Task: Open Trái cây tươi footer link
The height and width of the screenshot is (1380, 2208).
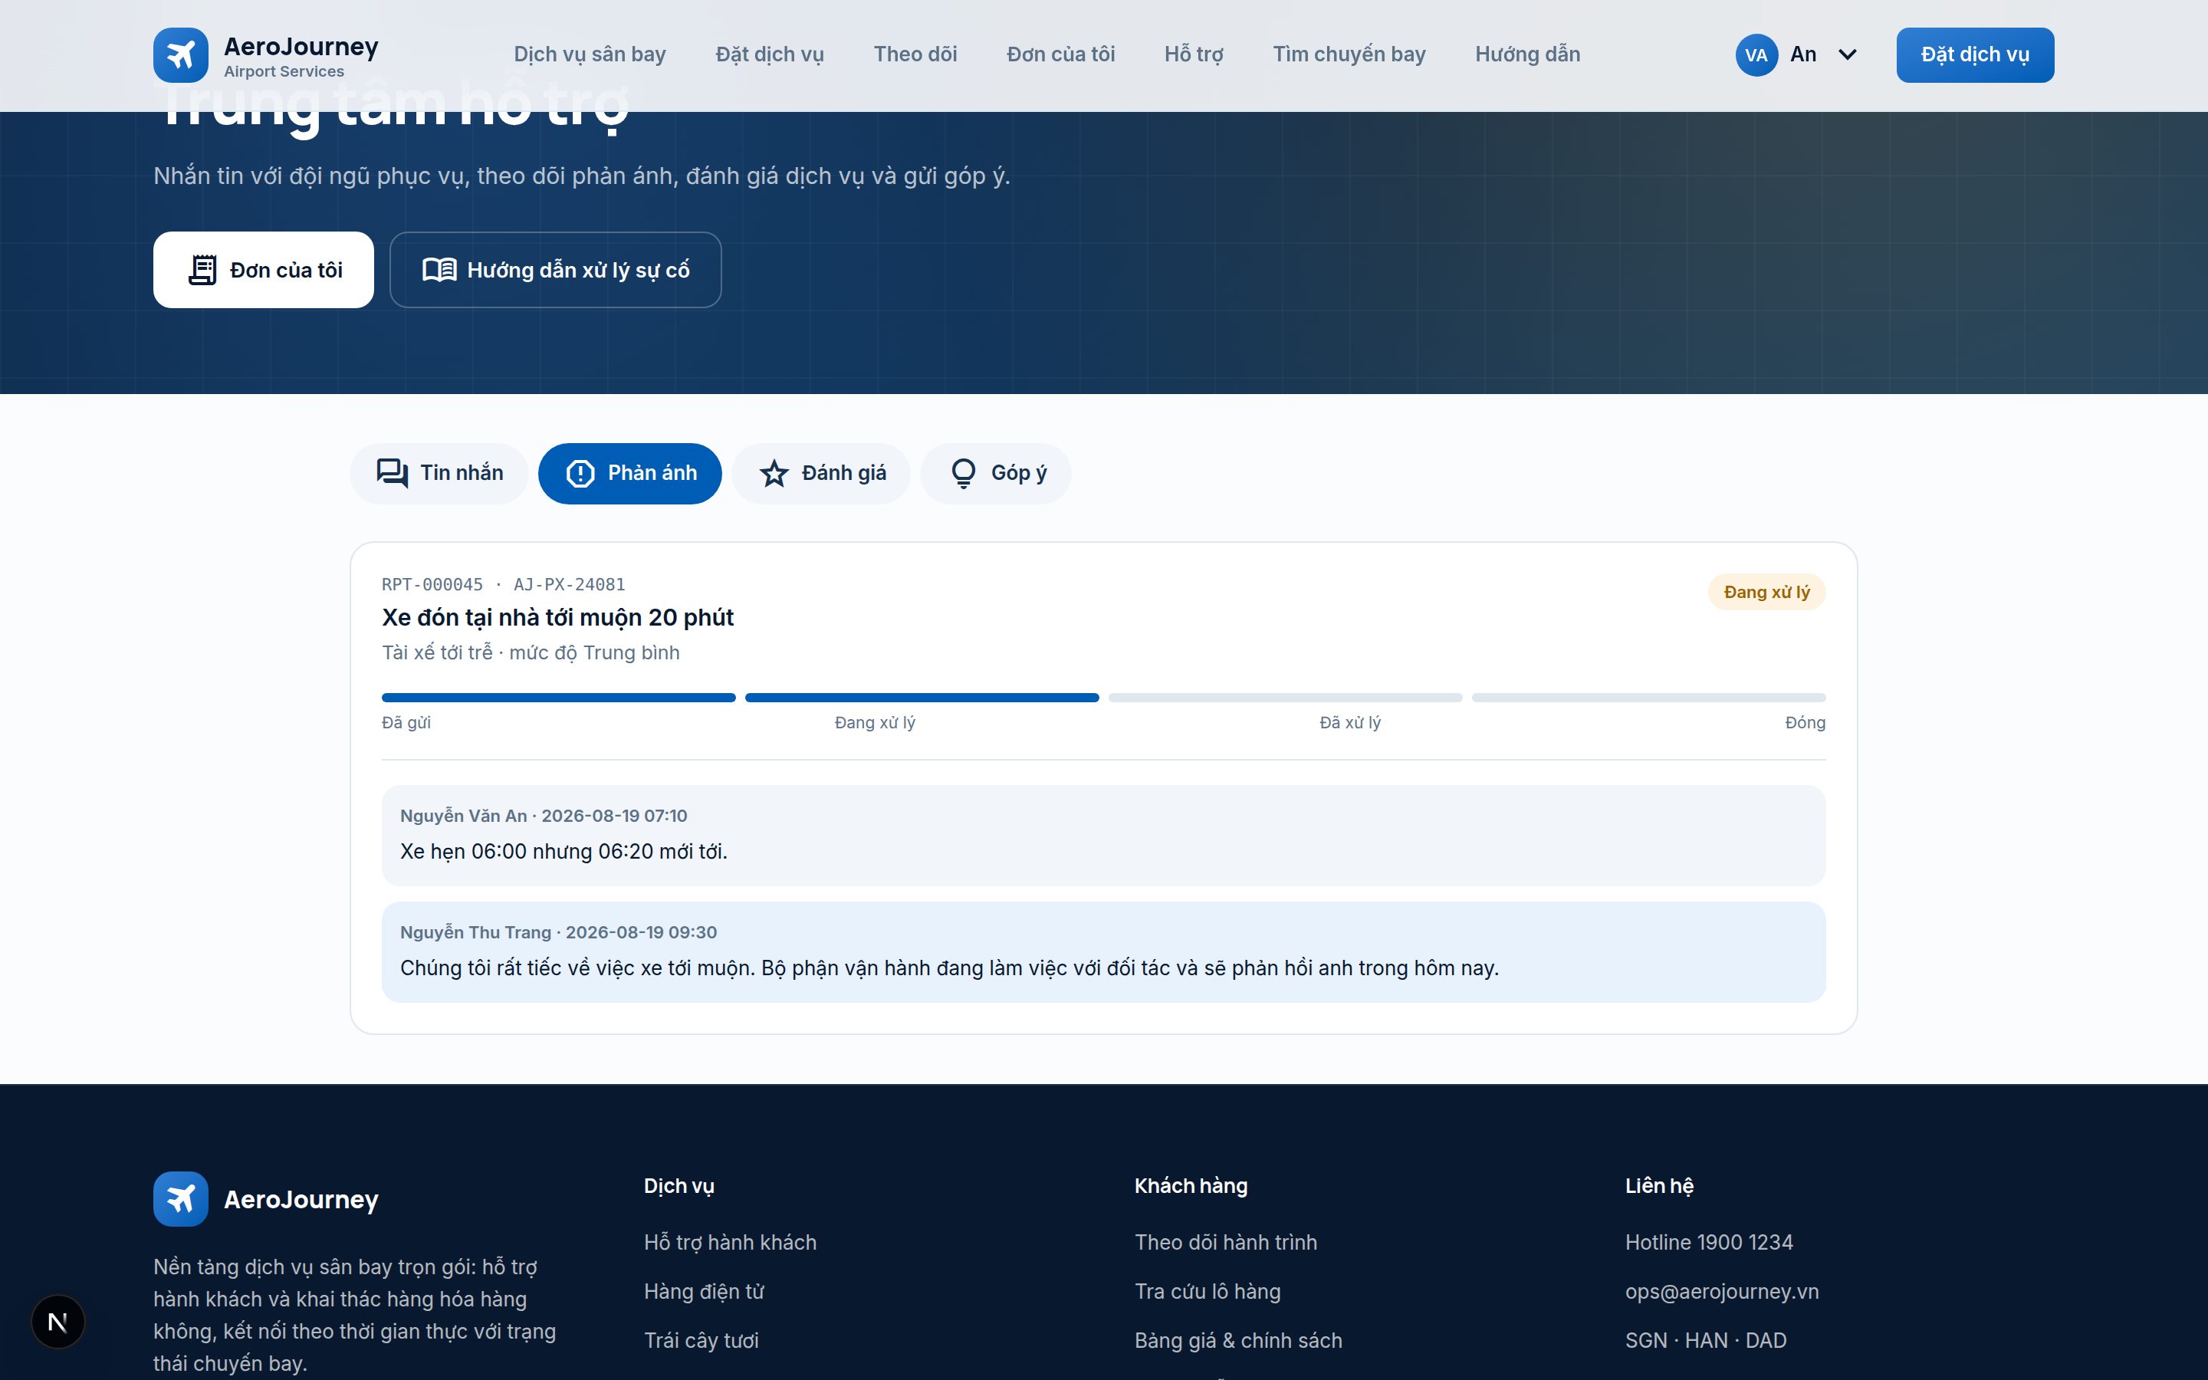Action: pyautogui.click(x=701, y=1341)
